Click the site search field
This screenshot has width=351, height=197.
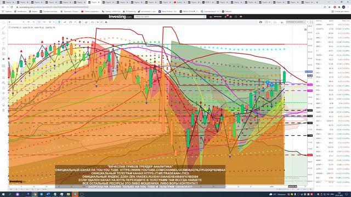pyautogui.click(x=170, y=16)
